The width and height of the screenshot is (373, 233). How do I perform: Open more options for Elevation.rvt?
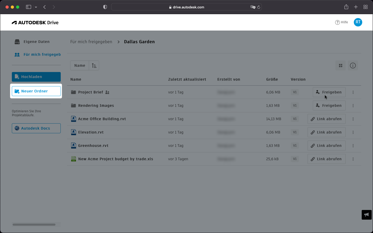[x=353, y=132]
